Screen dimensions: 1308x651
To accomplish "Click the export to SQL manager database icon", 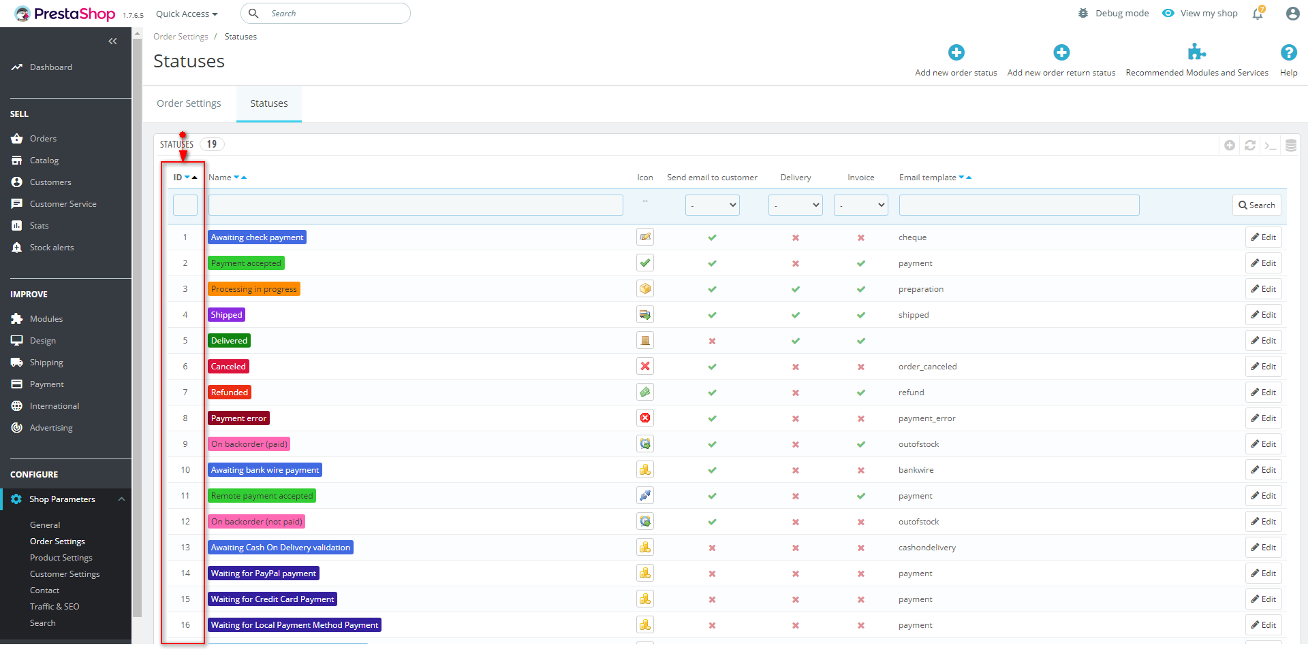I will 1290,145.
